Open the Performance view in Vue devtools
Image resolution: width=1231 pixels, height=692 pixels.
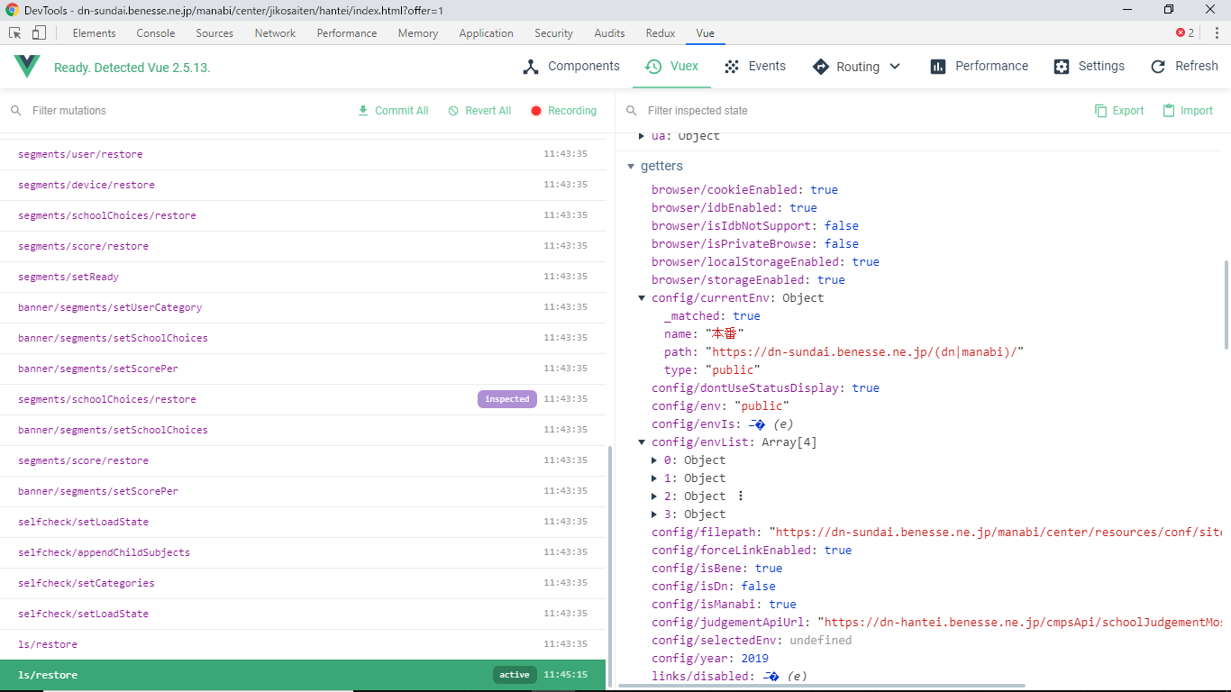coord(979,67)
